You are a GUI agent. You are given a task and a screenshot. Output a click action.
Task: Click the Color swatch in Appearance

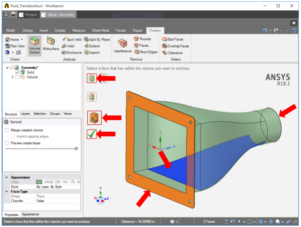click(39, 182)
